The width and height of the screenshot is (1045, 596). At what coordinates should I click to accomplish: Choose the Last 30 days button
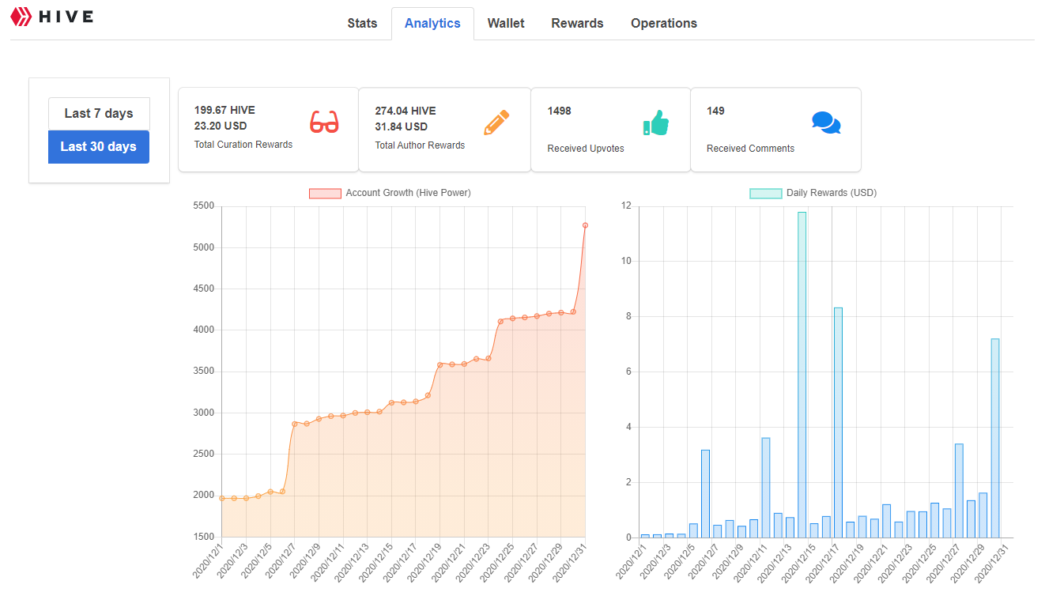(x=99, y=147)
